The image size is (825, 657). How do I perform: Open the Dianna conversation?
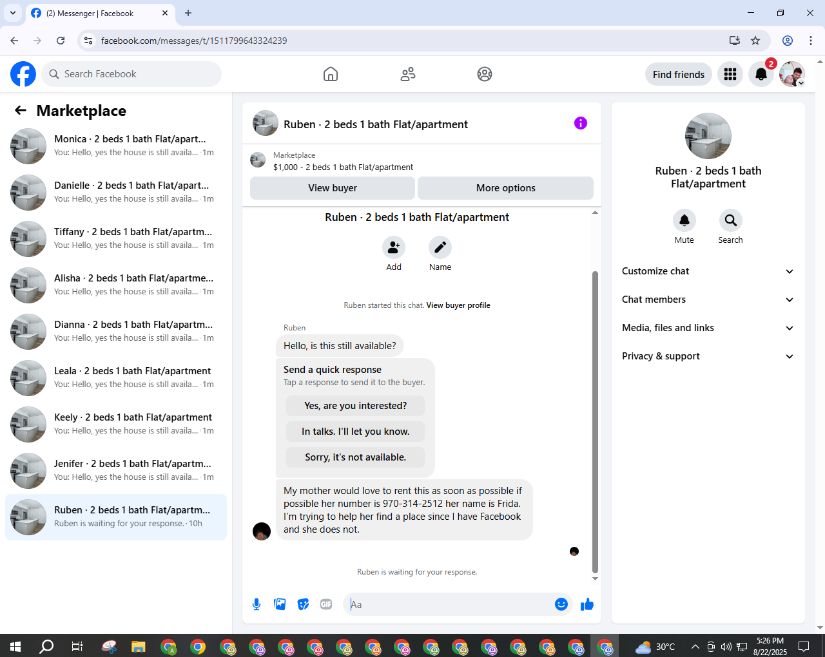116,332
